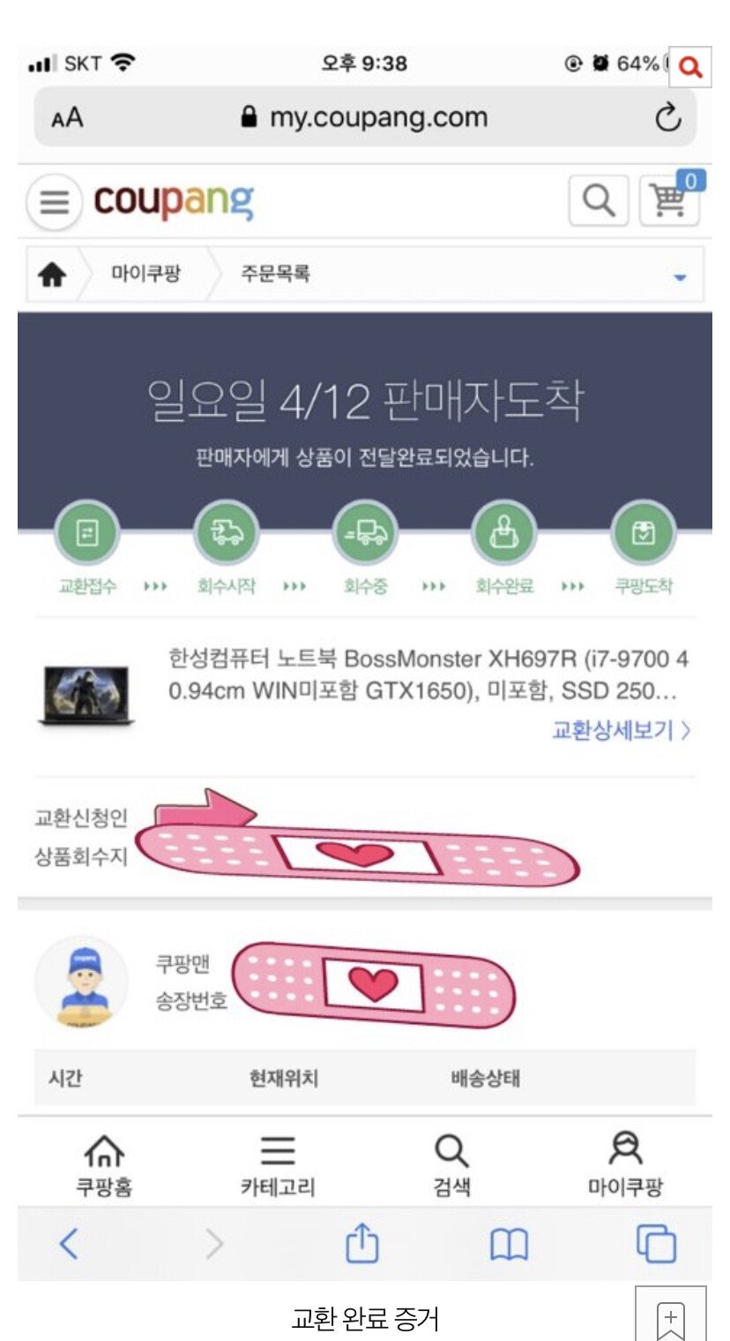Viewport: 730px width, 1341px height.
Task: Expand the breadcrumb dropdown arrow
Action: tap(680, 277)
